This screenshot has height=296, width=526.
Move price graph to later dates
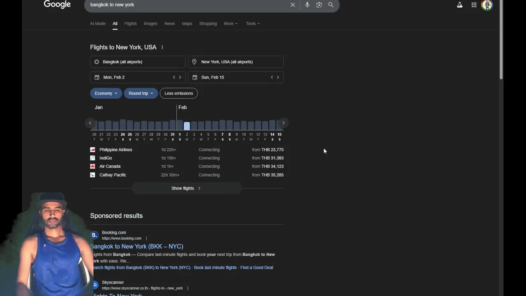point(283,123)
